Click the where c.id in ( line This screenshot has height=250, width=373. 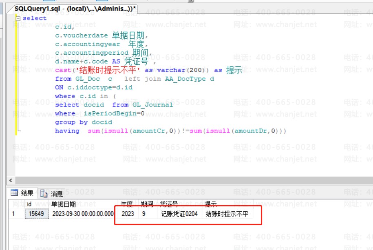[86, 96]
